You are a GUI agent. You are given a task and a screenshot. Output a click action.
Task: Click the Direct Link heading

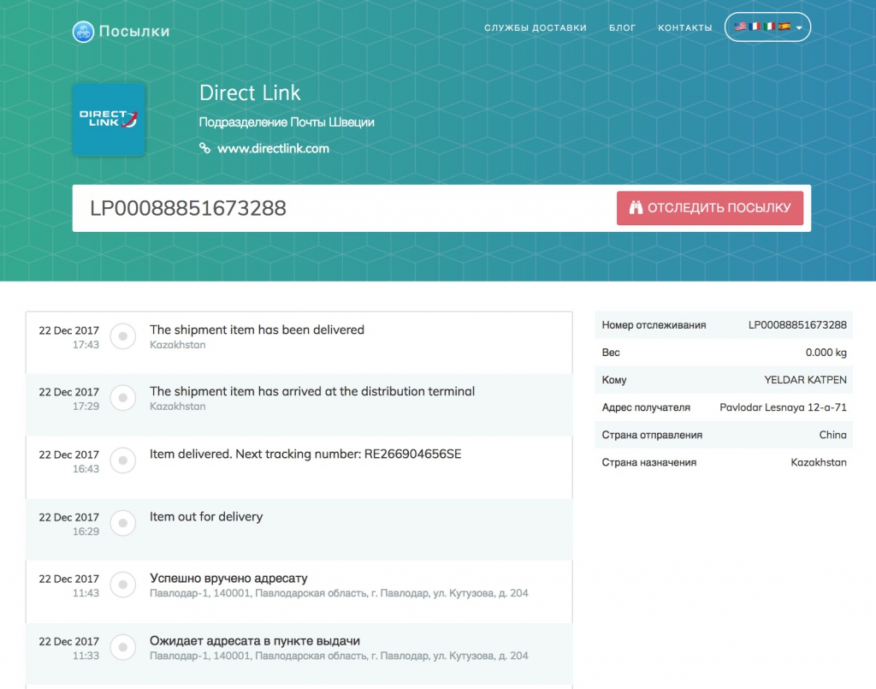pos(250,92)
